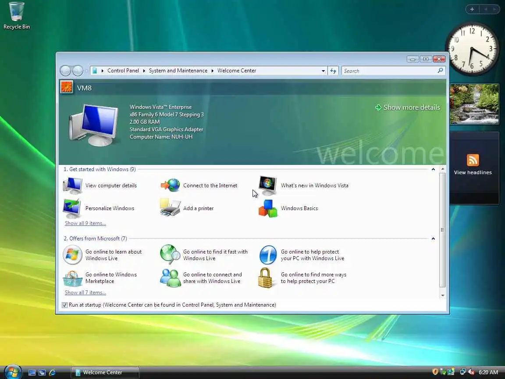Click the learn about Windows Live icon

[x=72, y=255]
